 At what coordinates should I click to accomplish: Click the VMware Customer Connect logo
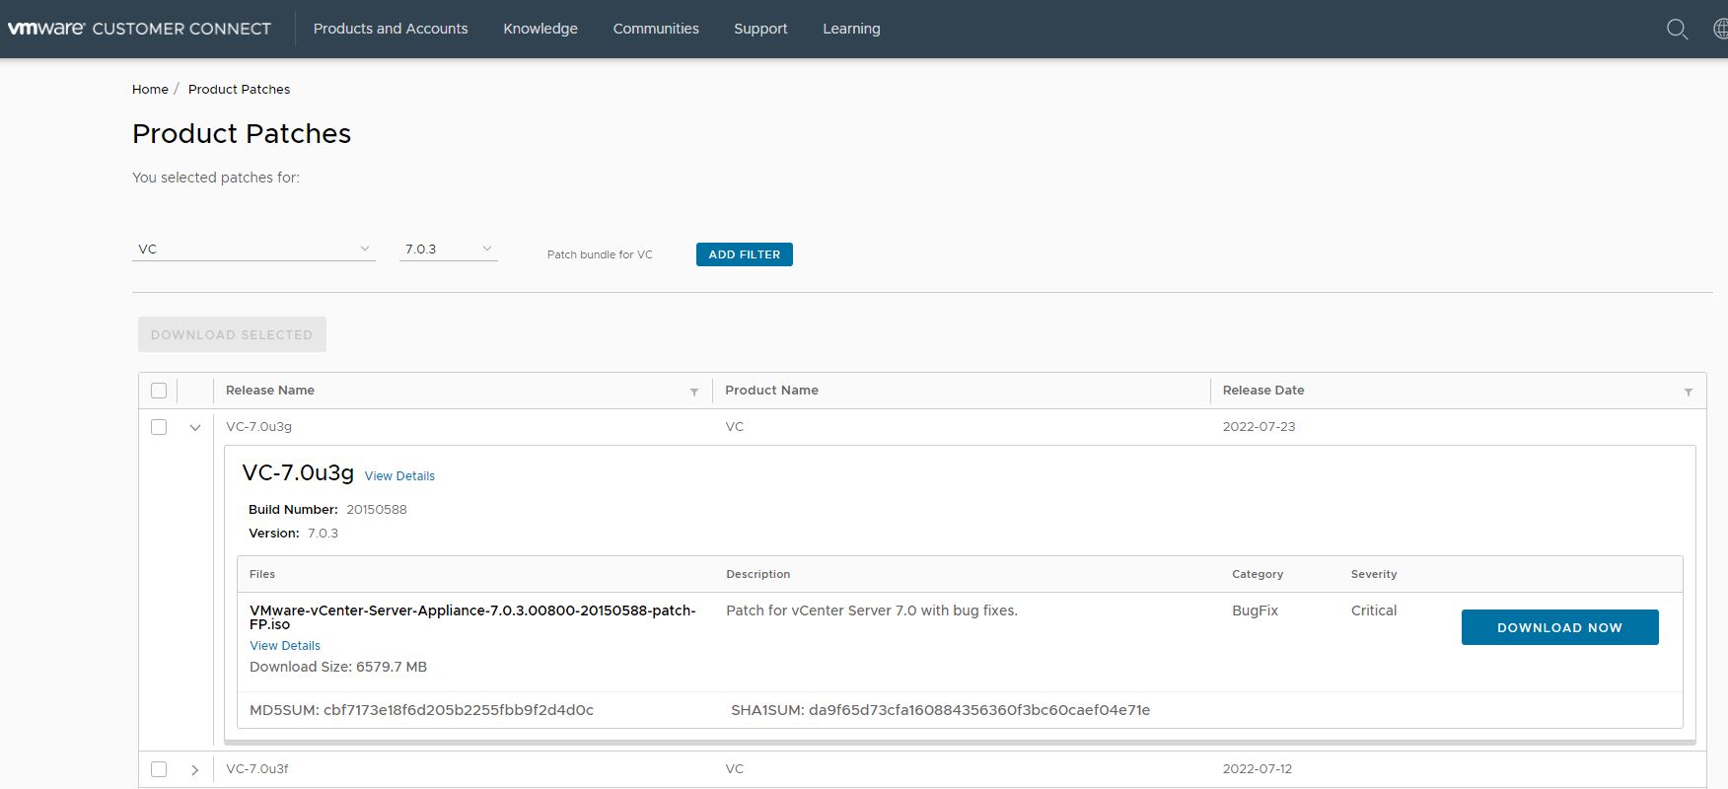(x=139, y=29)
